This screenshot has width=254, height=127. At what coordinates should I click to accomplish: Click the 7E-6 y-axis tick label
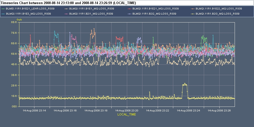[x=14, y=33]
